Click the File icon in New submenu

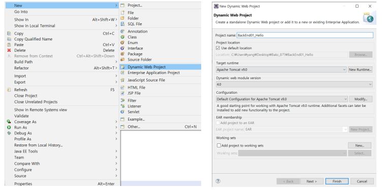[123, 13]
